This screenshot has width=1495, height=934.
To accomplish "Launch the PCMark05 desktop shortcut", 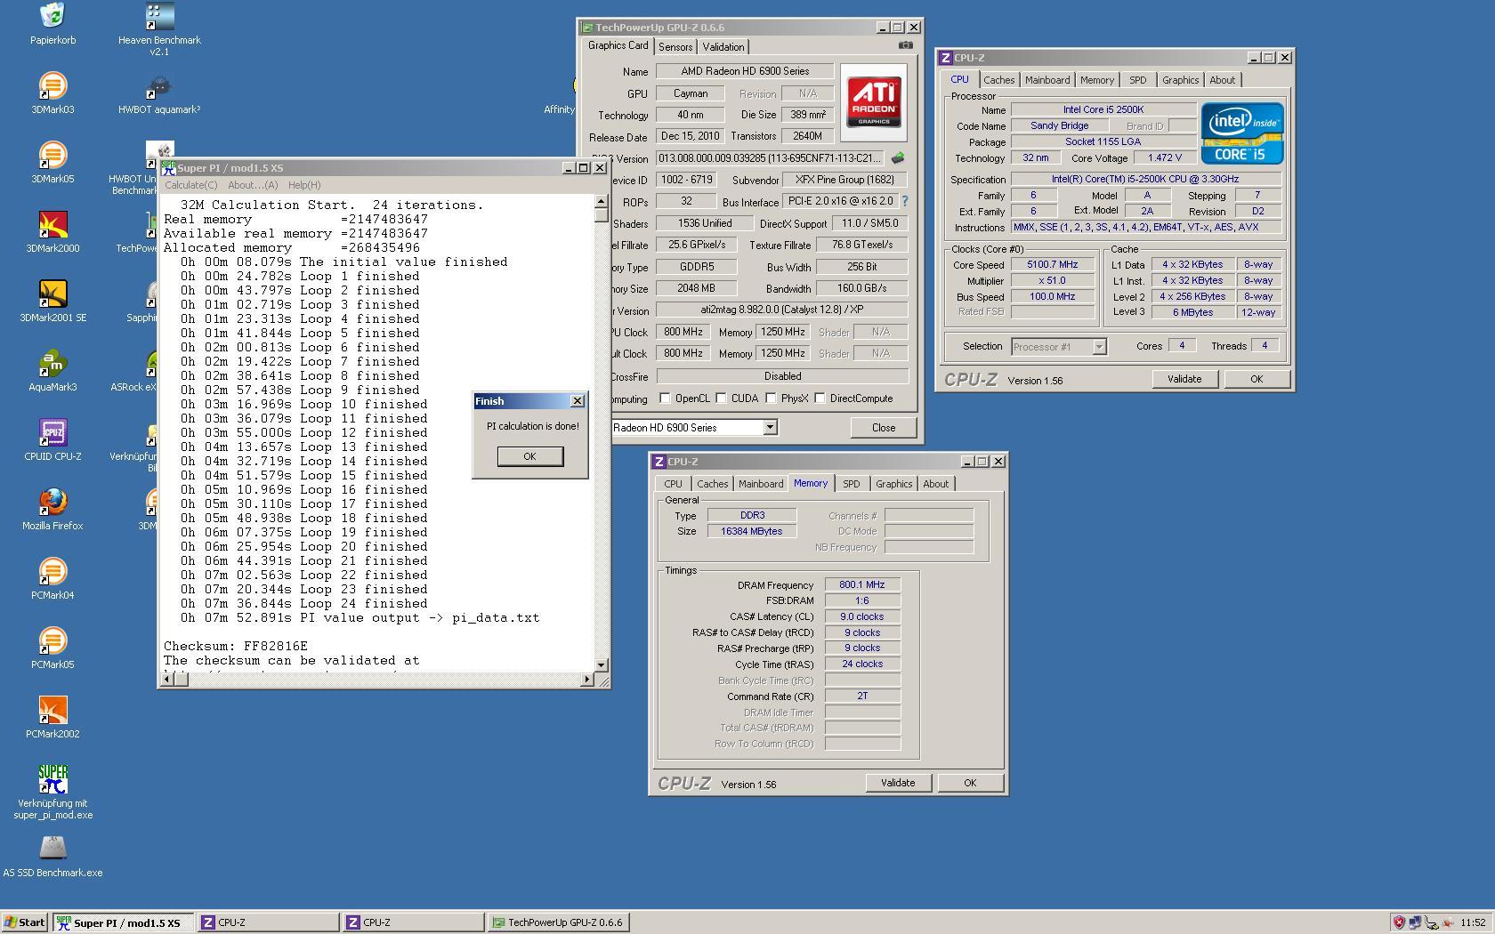I will (x=53, y=640).
